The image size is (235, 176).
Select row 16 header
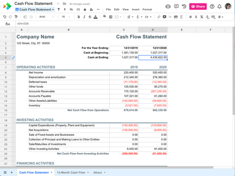pyautogui.click(x=6, y=110)
